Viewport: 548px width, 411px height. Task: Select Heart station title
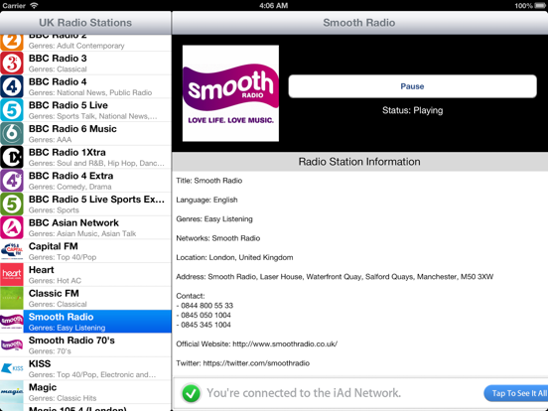point(42,270)
